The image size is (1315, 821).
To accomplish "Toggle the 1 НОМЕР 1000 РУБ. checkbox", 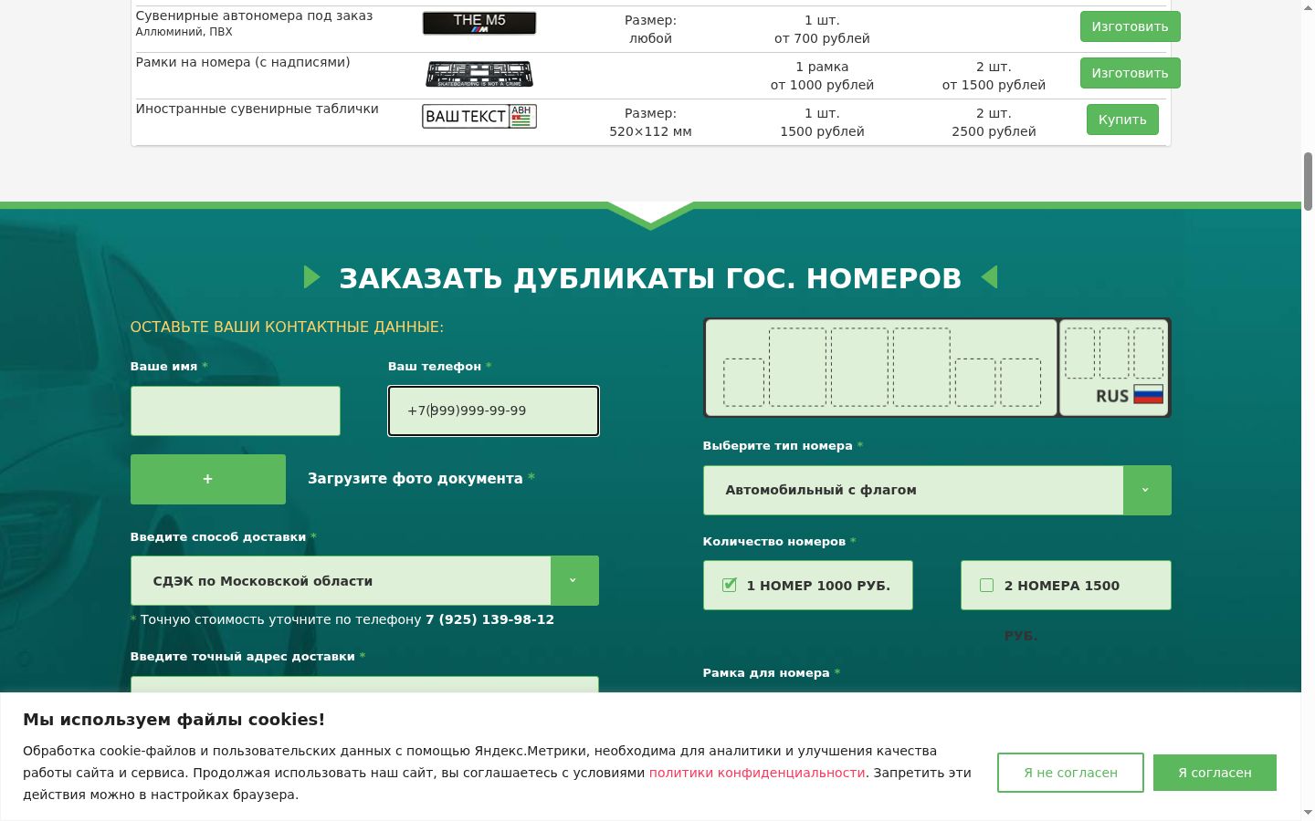I will click(730, 585).
